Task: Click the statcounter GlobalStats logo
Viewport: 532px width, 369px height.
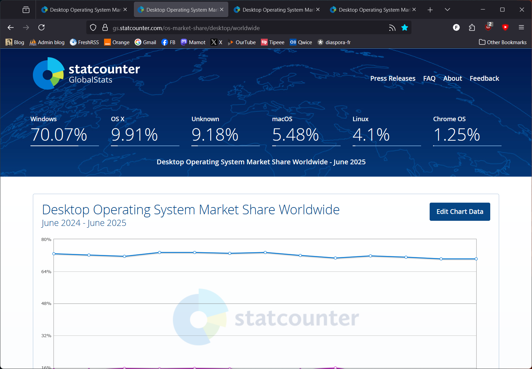Action: tap(86, 74)
